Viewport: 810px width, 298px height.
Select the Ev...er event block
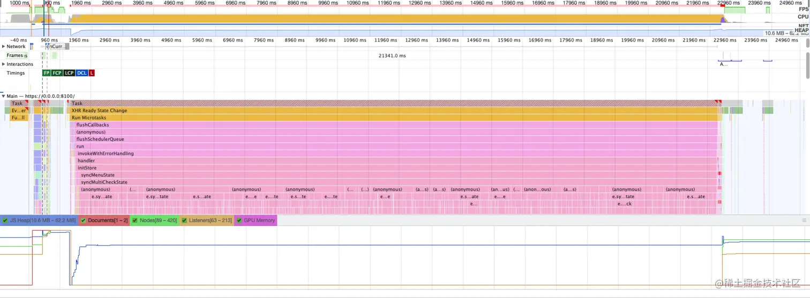pos(19,111)
